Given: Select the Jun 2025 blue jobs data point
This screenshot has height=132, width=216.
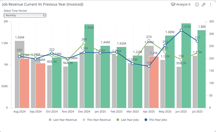Looking at the screenshot, I should point(181,30).
